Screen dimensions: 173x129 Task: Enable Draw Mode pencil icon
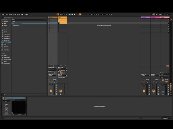(x=152, y=14)
